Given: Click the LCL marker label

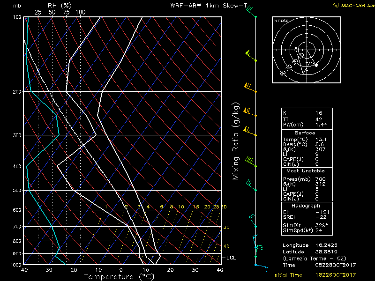Looking at the screenshot, I should tap(231, 258).
